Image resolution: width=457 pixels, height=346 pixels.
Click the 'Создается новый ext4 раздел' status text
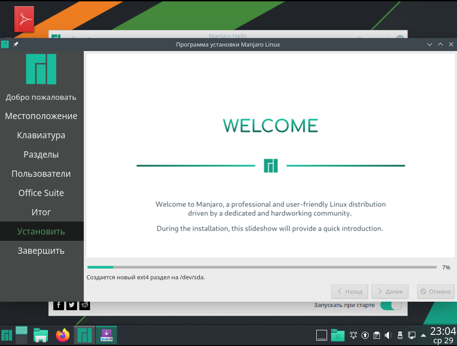[146, 277]
